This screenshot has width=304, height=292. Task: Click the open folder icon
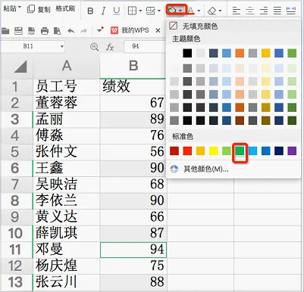pyautogui.click(x=5, y=31)
